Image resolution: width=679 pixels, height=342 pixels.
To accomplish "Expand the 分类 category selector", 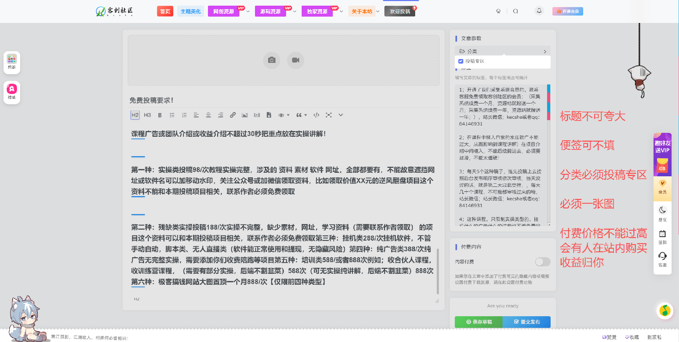I will click(503, 51).
